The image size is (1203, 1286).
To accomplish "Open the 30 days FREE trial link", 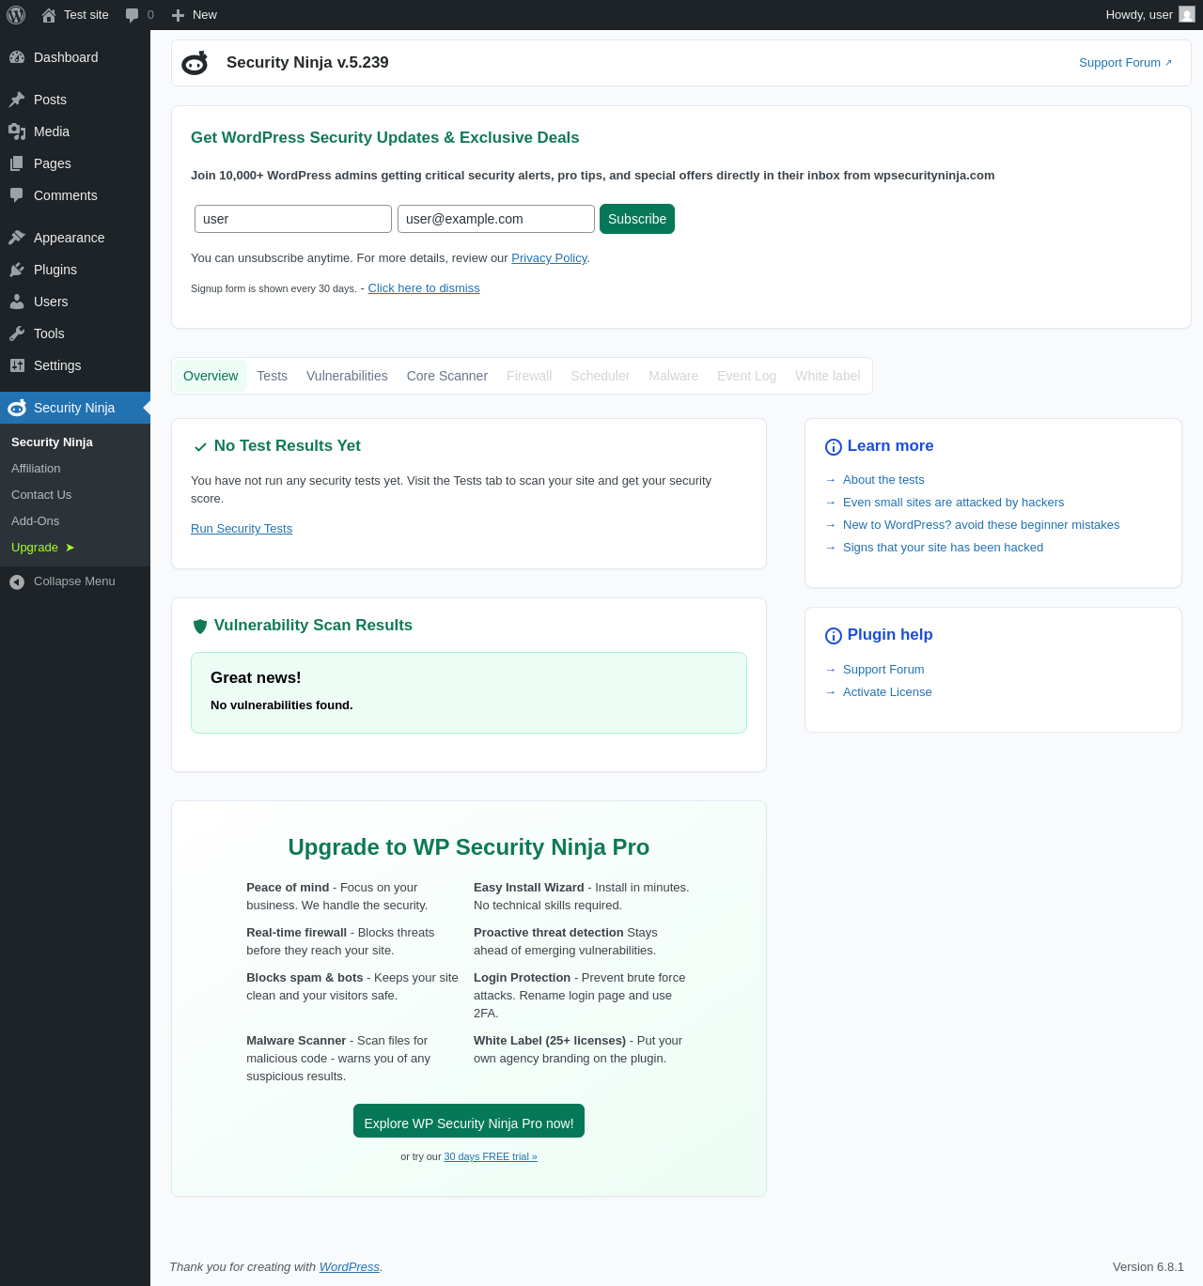I will pos(491,1156).
